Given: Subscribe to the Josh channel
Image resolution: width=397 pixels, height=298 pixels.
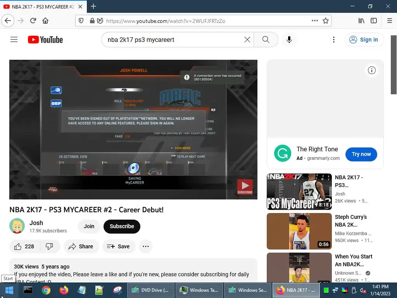Looking at the screenshot, I should 122,226.
